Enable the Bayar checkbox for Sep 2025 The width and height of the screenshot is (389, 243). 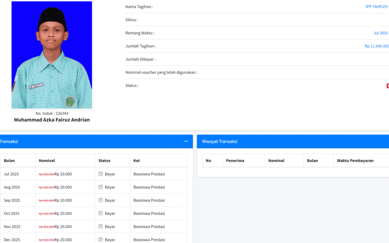coord(100,200)
